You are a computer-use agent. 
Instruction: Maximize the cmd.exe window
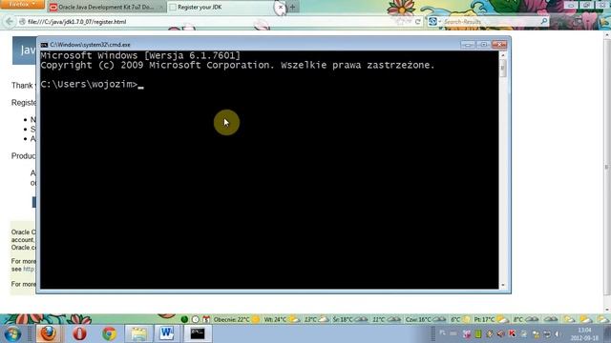pyautogui.click(x=483, y=45)
